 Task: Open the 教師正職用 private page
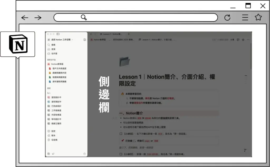point(54,124)
